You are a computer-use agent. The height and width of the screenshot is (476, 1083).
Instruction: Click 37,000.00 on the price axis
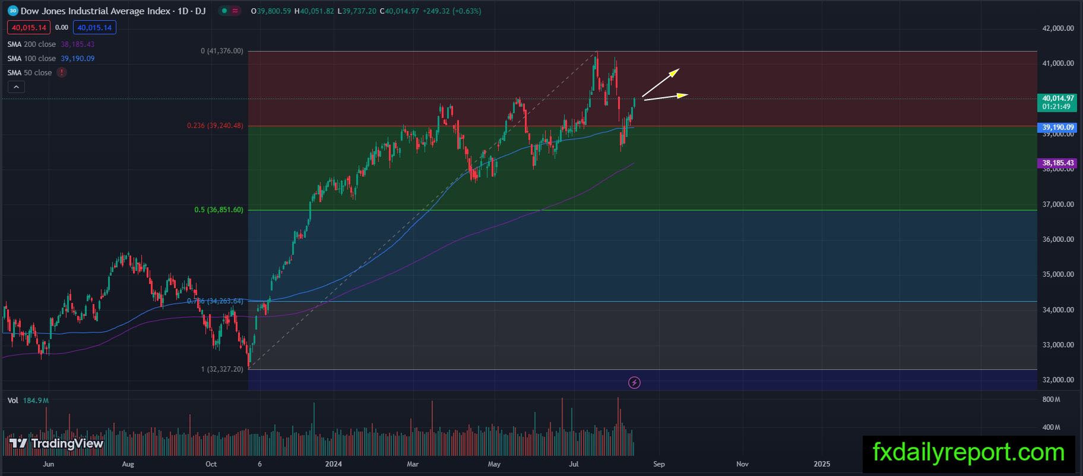pos(1058,204)
